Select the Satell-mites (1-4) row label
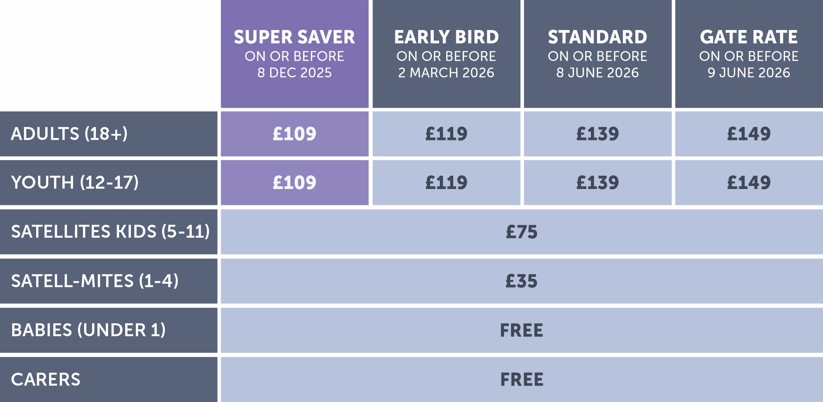The image size is (823, 402). pyautogui.click(x=94, y=281)
